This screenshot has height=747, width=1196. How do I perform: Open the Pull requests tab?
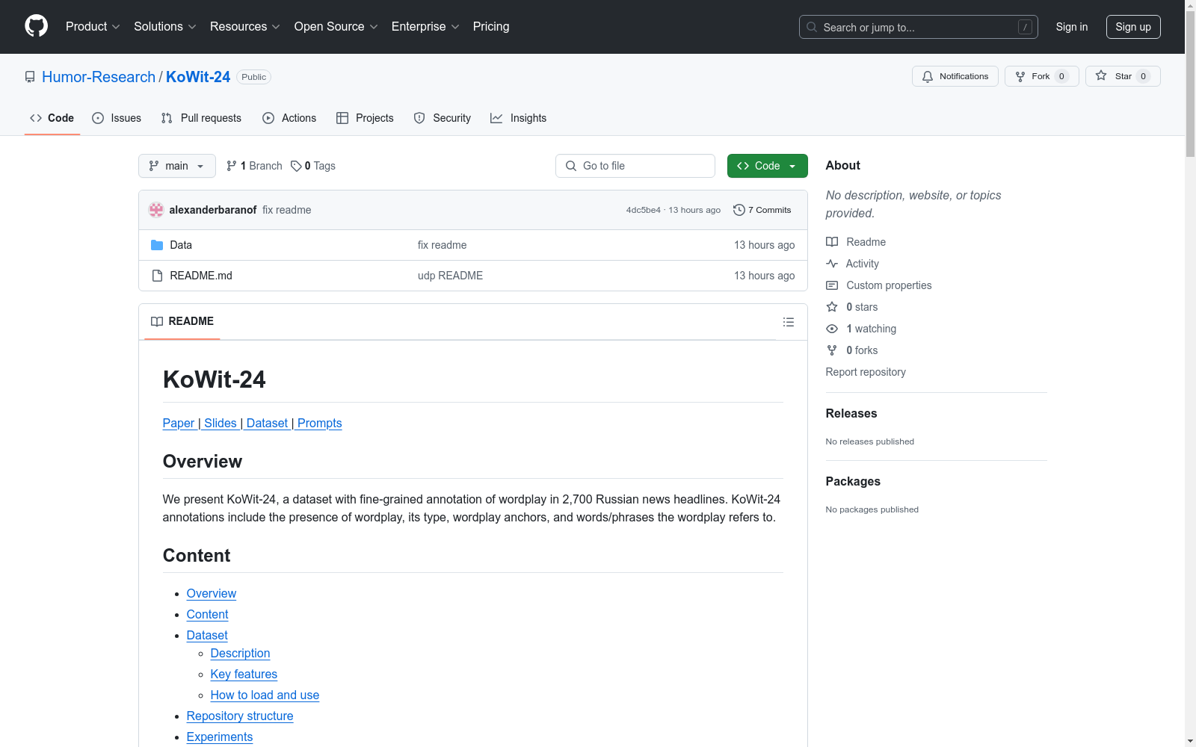[x=201, y=118]
